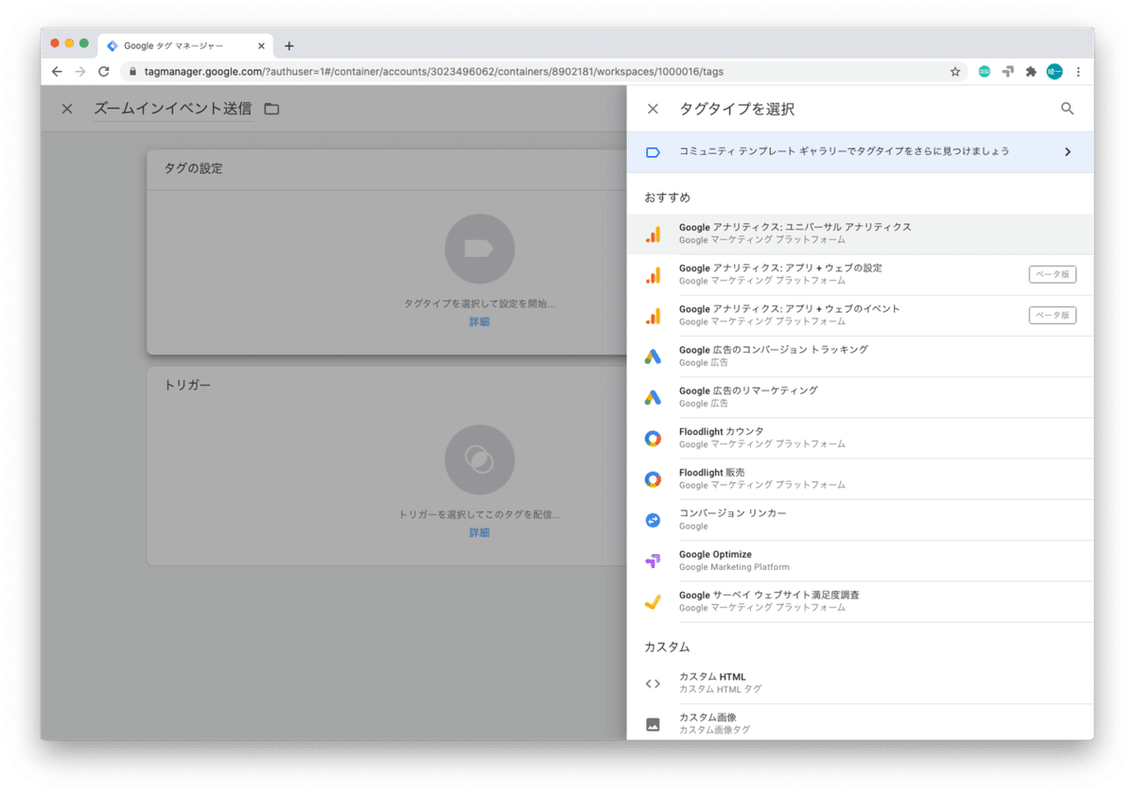Open a new browser tab
This screenshot has height=794, width=1135.
point(289,45)
